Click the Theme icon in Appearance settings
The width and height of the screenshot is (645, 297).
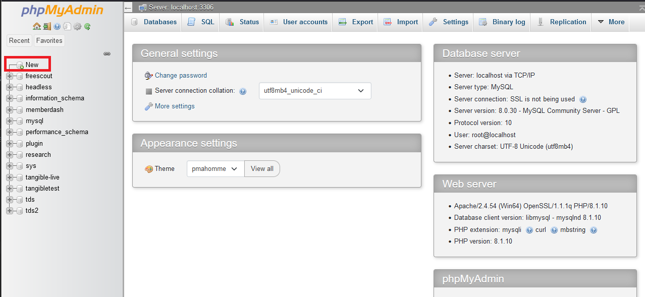pos(149,168)
